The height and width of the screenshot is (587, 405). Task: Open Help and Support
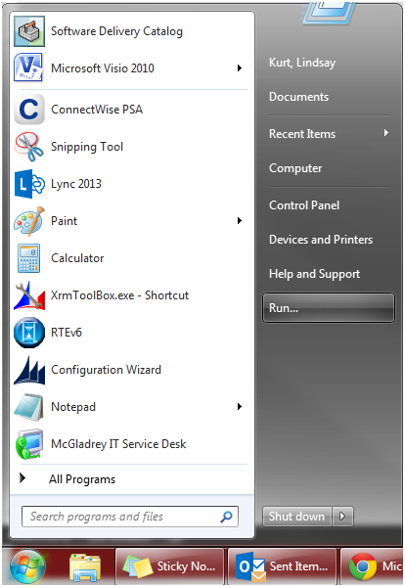click(314, 274)
